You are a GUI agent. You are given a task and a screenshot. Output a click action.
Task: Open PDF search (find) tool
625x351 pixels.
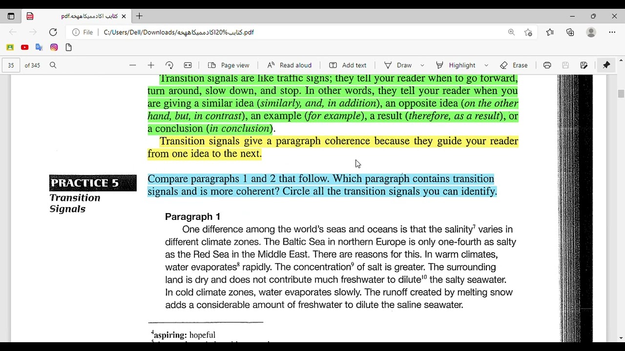click(x=53, y=65)
